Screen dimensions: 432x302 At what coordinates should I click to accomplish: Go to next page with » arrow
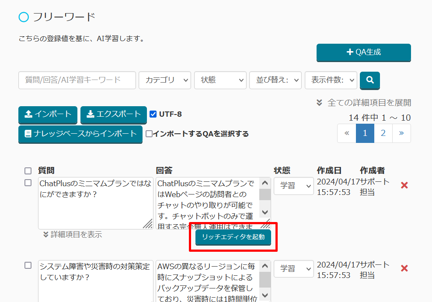pos(401,133)
